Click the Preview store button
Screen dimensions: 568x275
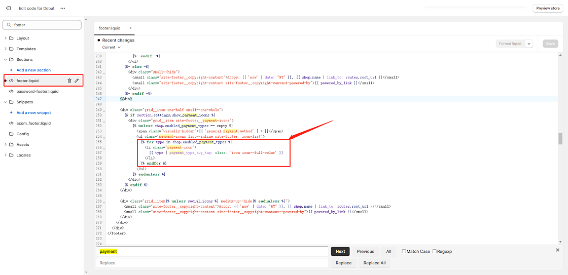(548, 8)
